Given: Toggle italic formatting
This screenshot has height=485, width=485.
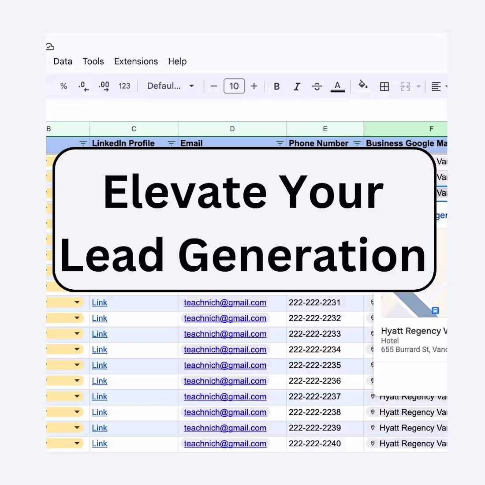Looking at the screenshot, I should [x=297, y=86].
